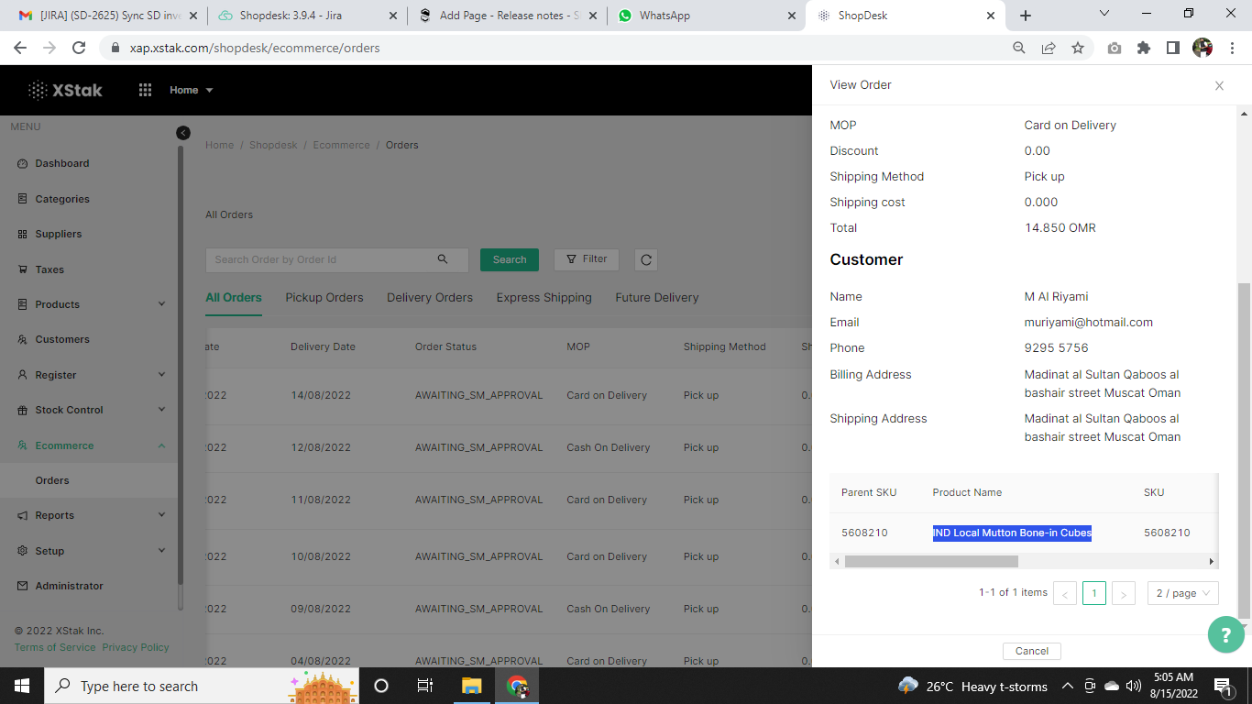Open the 2 / page size dropdown
Screen dimensions: 1252x704
[x=1182, y=593]
